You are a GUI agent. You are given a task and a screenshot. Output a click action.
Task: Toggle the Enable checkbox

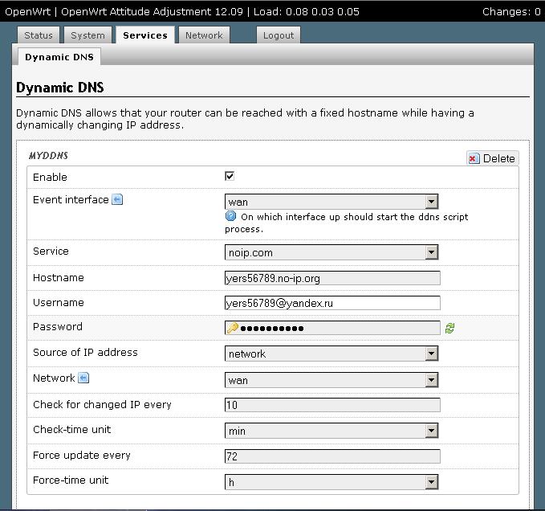point(230,176)
